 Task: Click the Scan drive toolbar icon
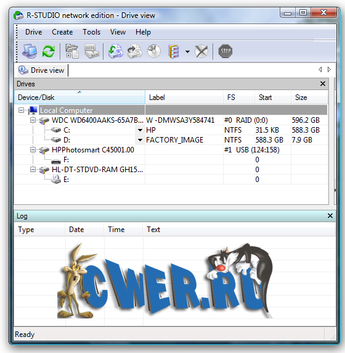(91, 51)
